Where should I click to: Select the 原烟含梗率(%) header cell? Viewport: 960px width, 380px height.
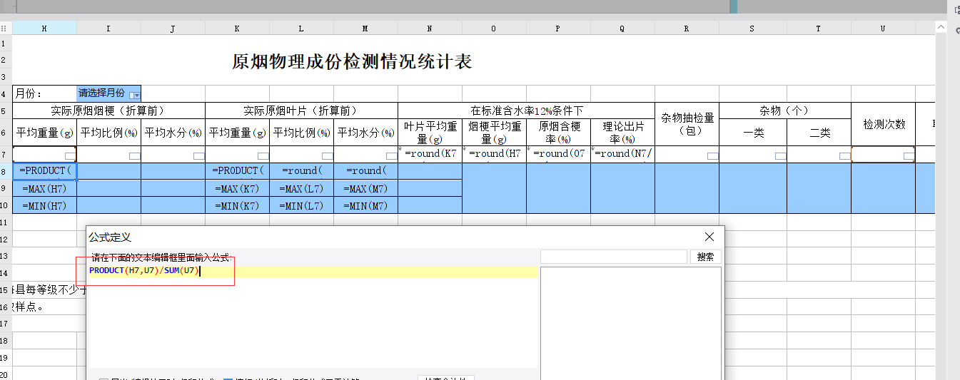click(558, 133)
